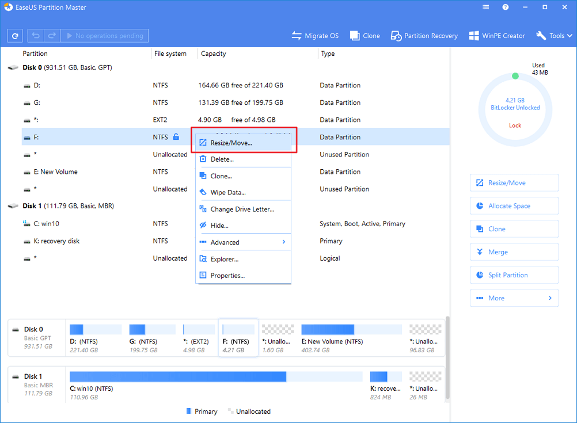
Task: Click the 1.60 GB unallocated block in the disk map
Action: [x=278, y=338]
